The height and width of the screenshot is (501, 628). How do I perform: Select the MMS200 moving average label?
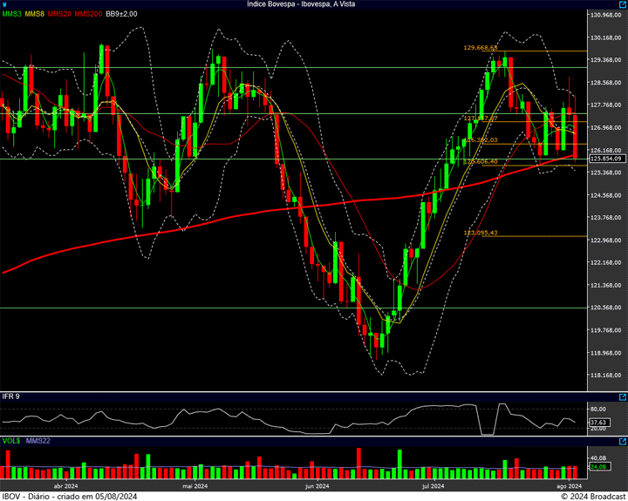point(87,14)
